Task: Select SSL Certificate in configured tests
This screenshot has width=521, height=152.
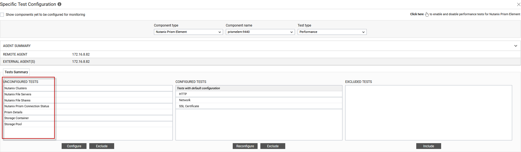Action: [x=259, y=106]
